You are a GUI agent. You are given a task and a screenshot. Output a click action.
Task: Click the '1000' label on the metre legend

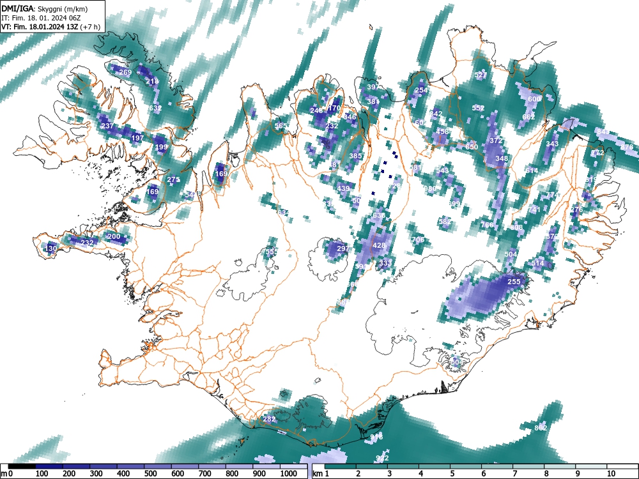(289, 474)
